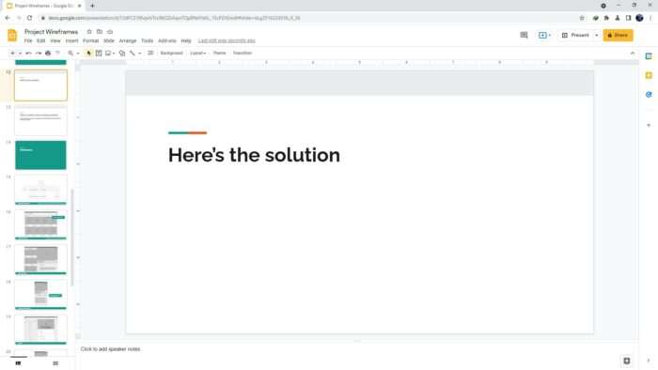Star the Project Wireframes presentation
658x370 pixels.
click(89, 32)
